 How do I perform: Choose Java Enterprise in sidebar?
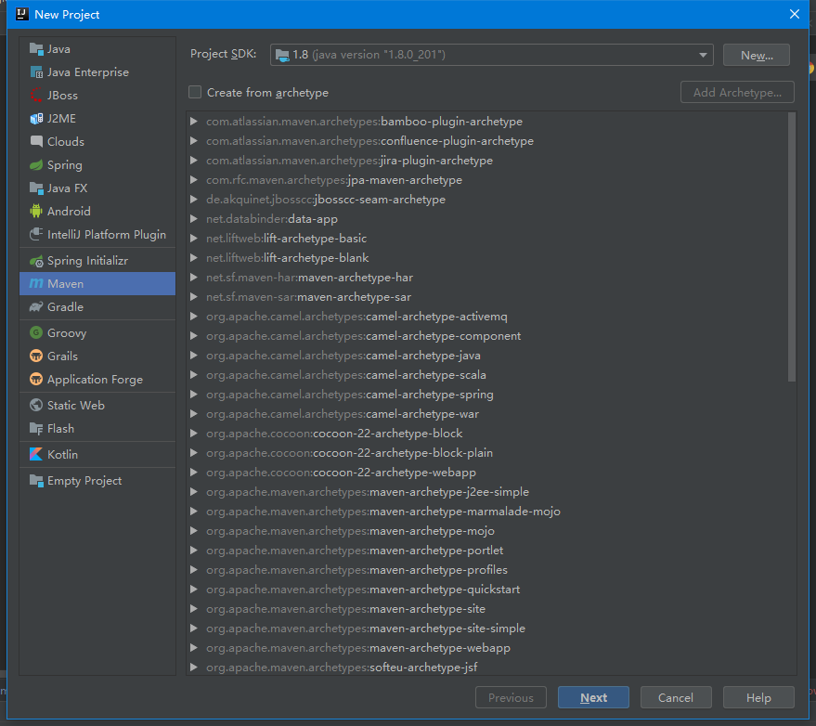pos(97,72)
